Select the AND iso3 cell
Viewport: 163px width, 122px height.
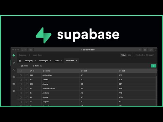point(137,93)
